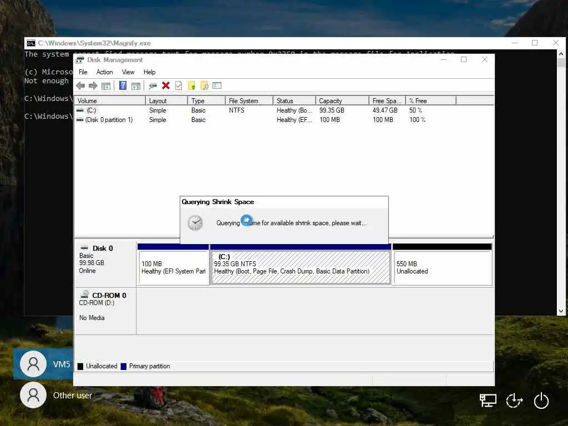
Task: Select the VM5 account label
Action: (62, 364)
